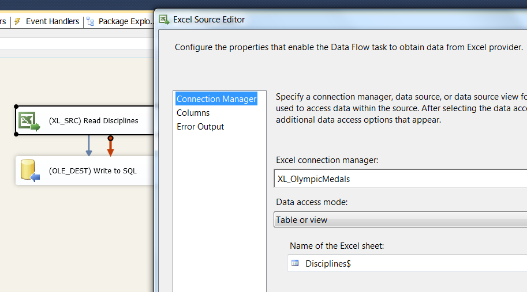Click the tree icon beside Package Explorer

coord(90,22)
